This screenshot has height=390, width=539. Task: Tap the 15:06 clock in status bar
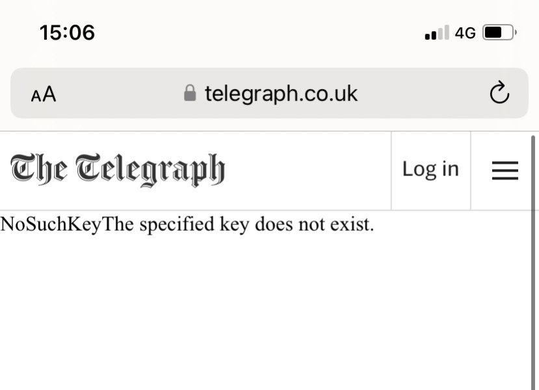(67, 32)
